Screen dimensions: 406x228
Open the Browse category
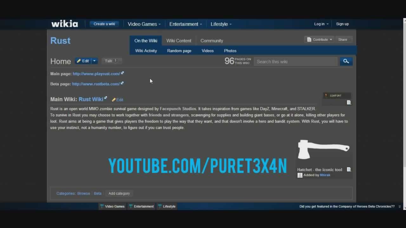click(x=84, y=193)
